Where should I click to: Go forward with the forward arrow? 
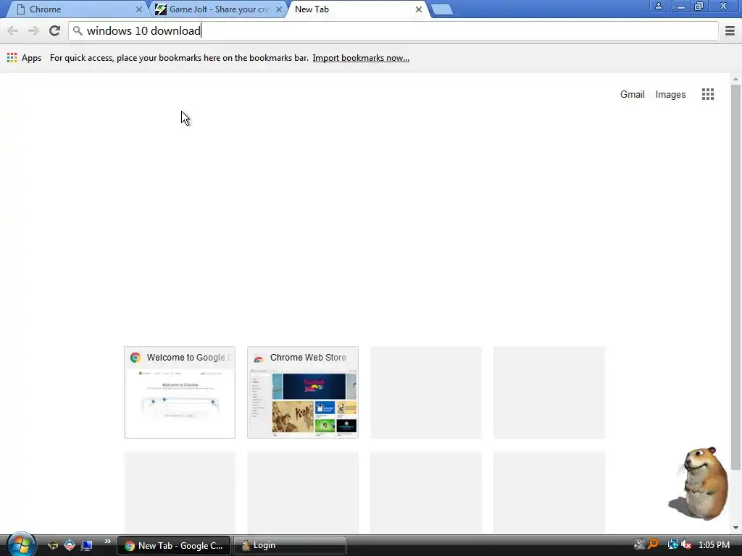[33, 31]
